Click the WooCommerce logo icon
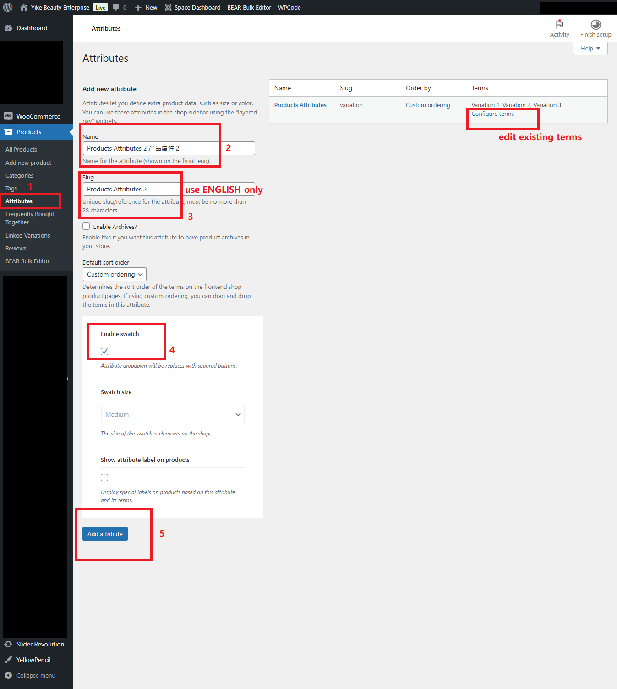617x689 pixels. pyautogui.click(x=8, y=116)
